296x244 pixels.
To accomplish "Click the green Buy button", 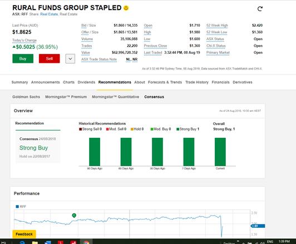I will click(23, 59).
